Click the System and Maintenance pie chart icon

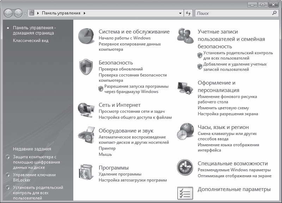tap(86, 35)
